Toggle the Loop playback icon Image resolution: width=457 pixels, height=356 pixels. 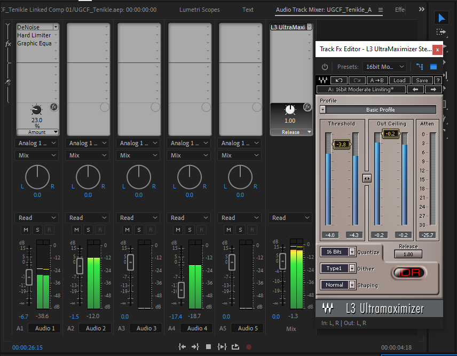pyautogui.click(x=235, y=347)
